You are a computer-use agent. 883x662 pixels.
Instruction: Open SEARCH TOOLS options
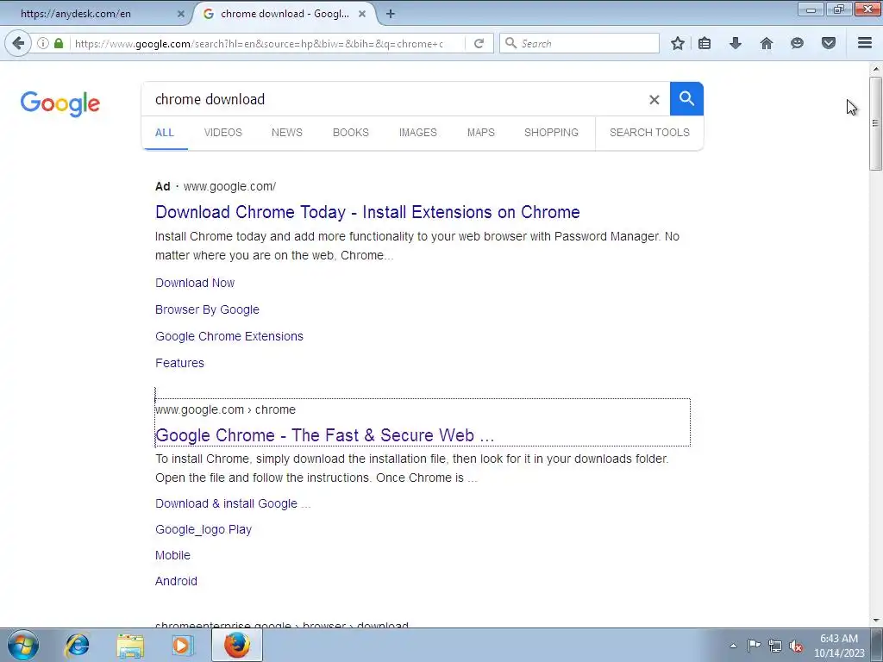(649, 133)
